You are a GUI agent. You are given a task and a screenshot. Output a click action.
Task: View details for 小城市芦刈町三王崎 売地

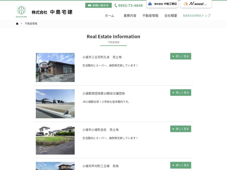[181, 165]
